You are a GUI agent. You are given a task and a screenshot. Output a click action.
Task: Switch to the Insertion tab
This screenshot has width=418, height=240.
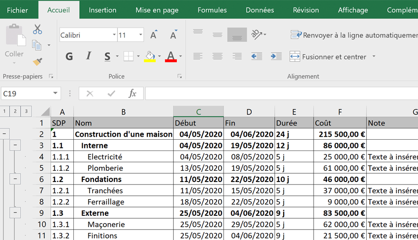pyautogui.click(x=102, y=10)
